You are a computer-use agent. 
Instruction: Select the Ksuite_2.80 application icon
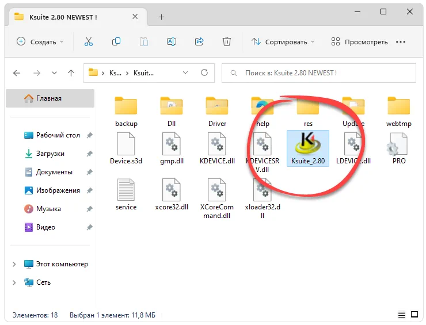click(x=308, y=148)
